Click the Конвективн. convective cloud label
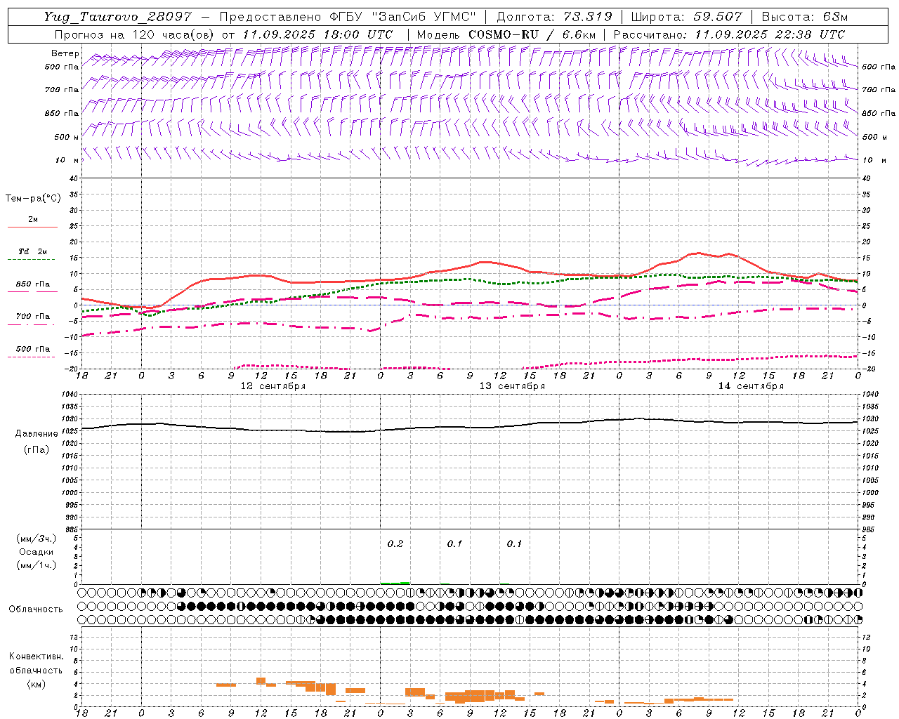Image resolution: width=899 pixels, height=719 pixels. coord(36,657)
